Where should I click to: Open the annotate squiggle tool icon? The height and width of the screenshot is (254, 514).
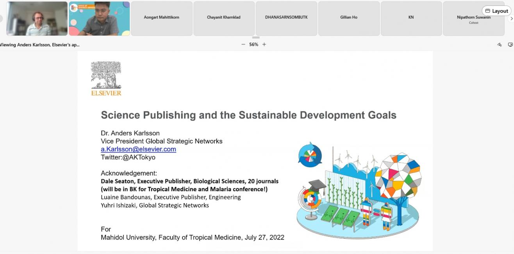point(500,45)
